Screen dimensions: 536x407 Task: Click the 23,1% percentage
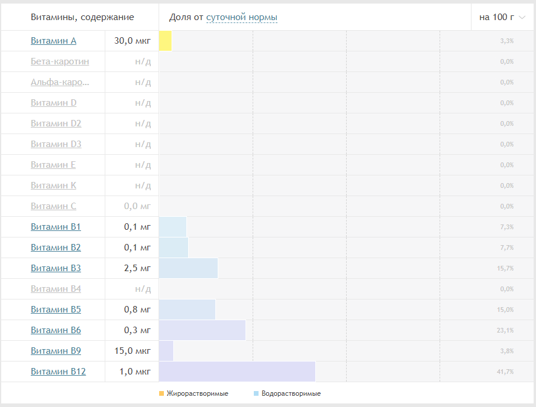pyautogui.click(x=505, y=330)
